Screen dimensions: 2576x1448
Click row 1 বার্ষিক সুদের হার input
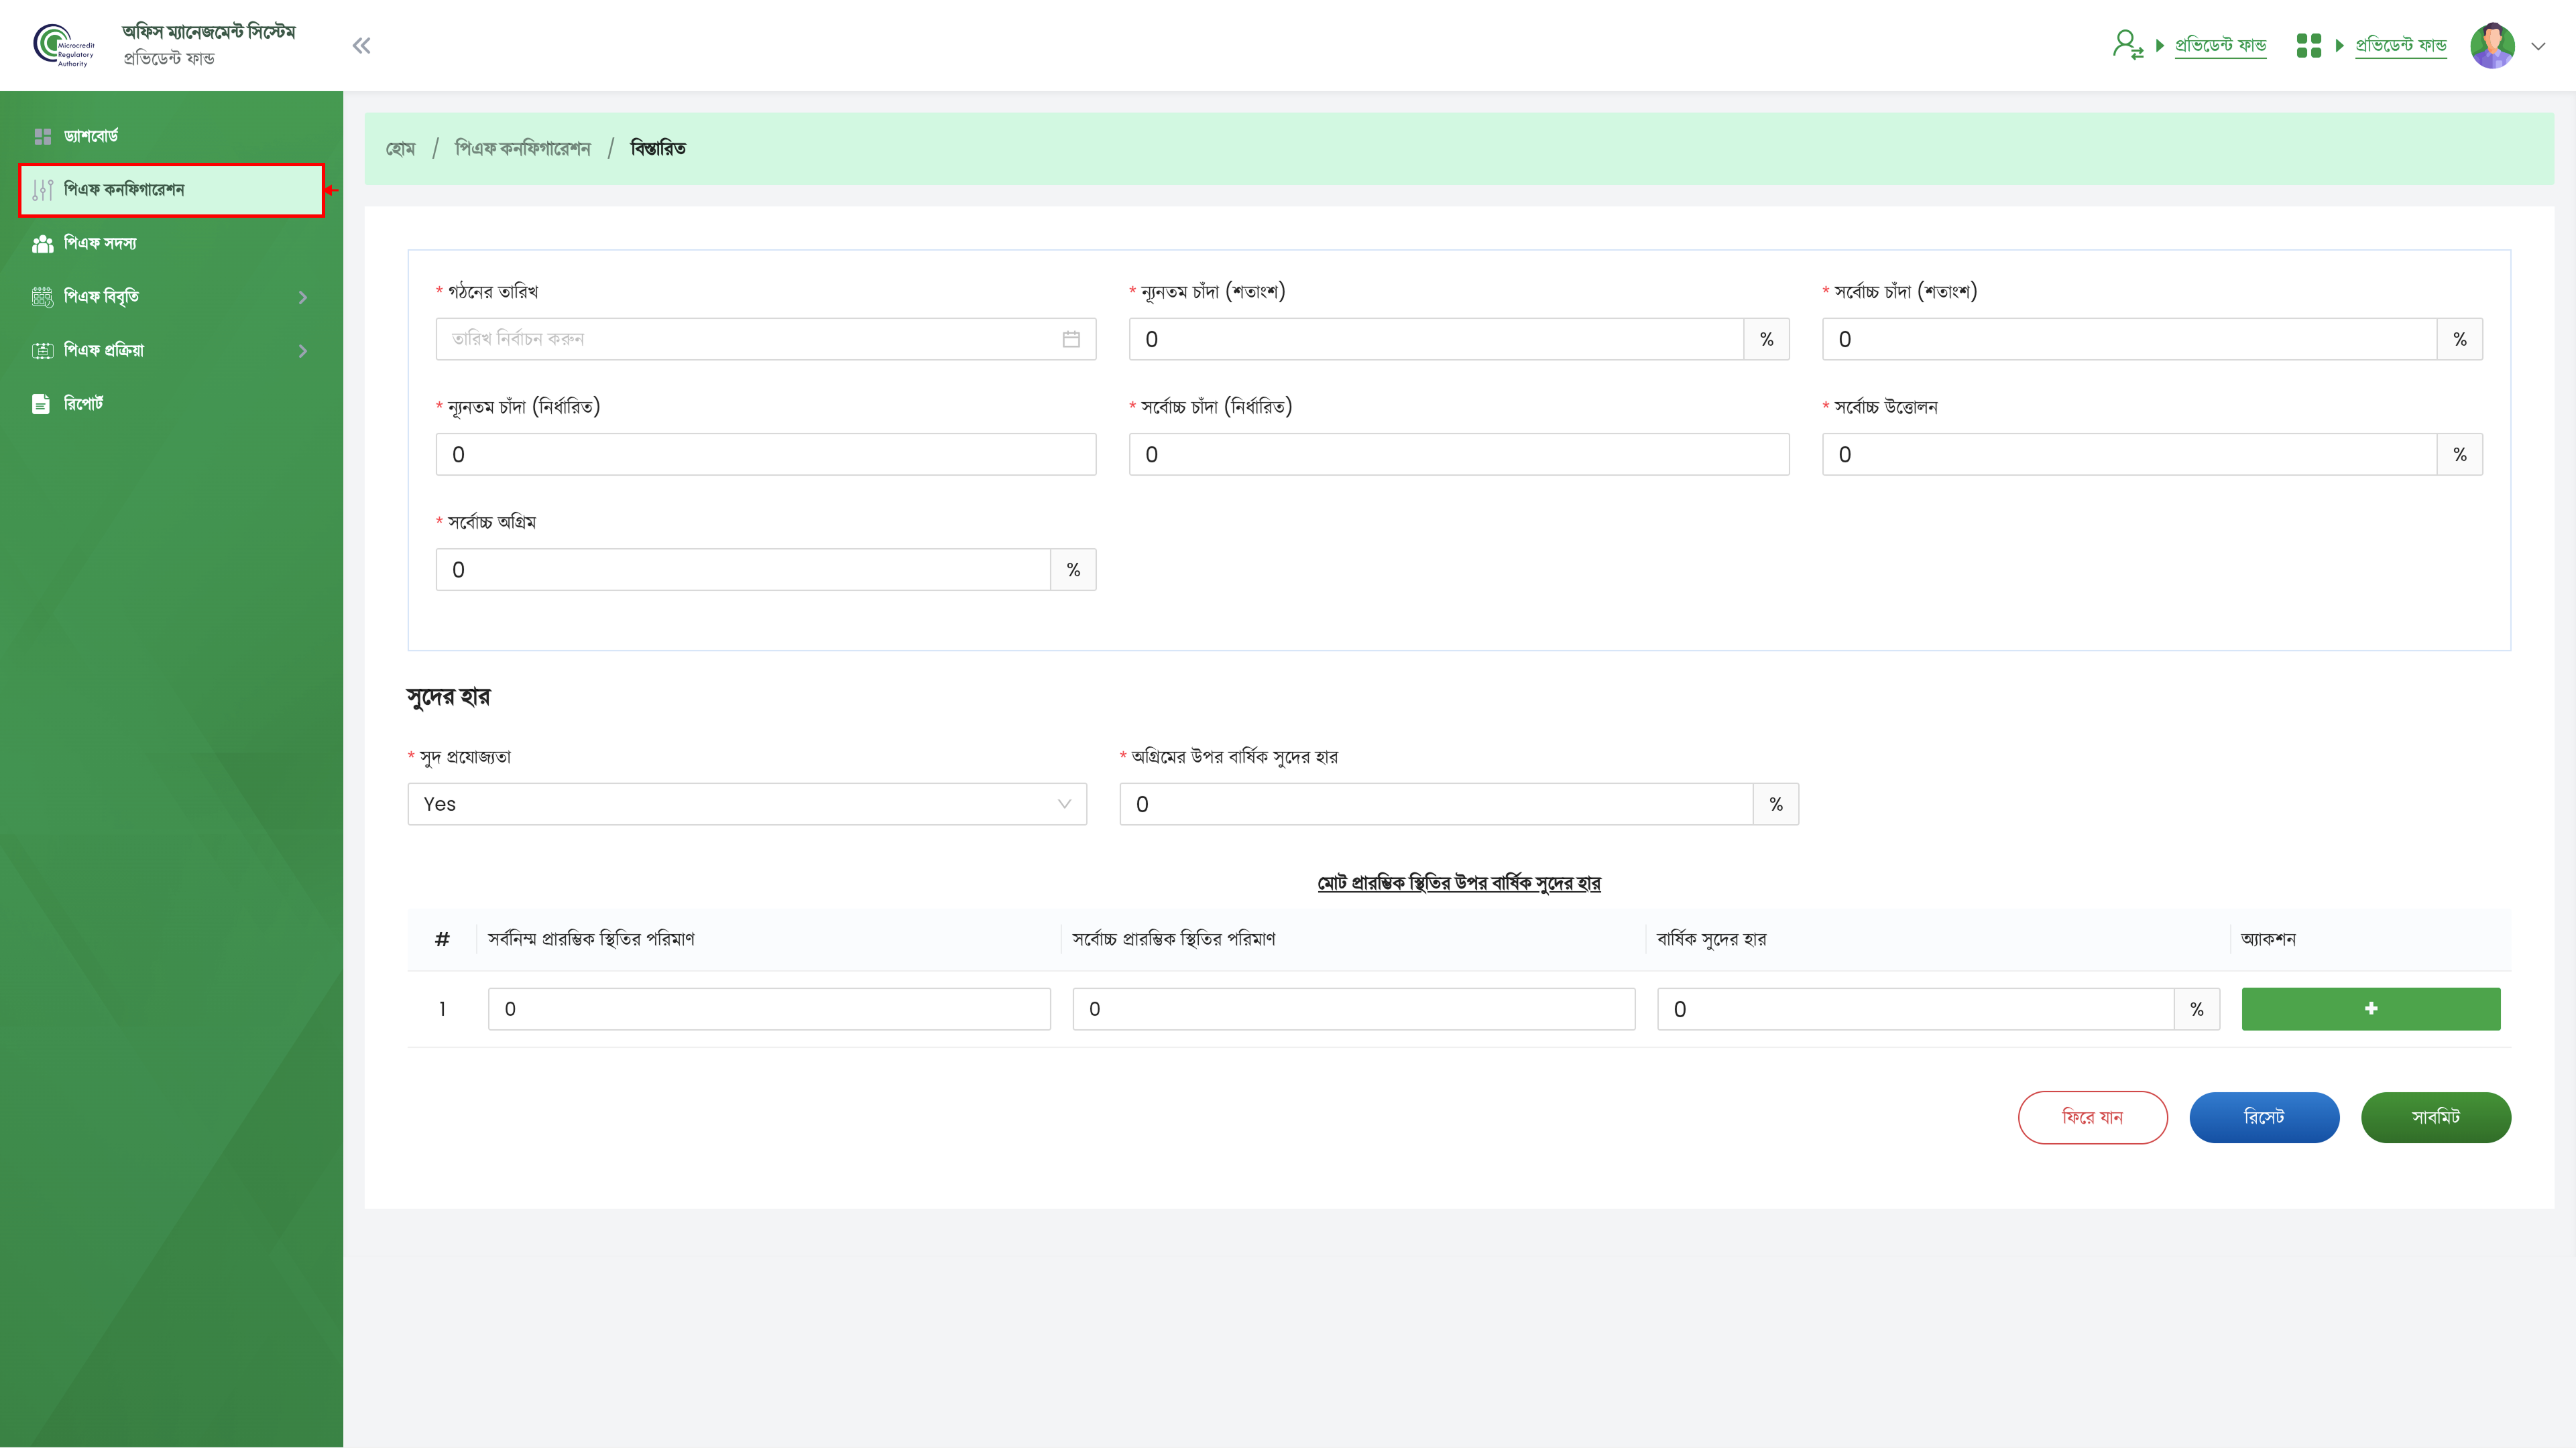coord(1915,1009)
